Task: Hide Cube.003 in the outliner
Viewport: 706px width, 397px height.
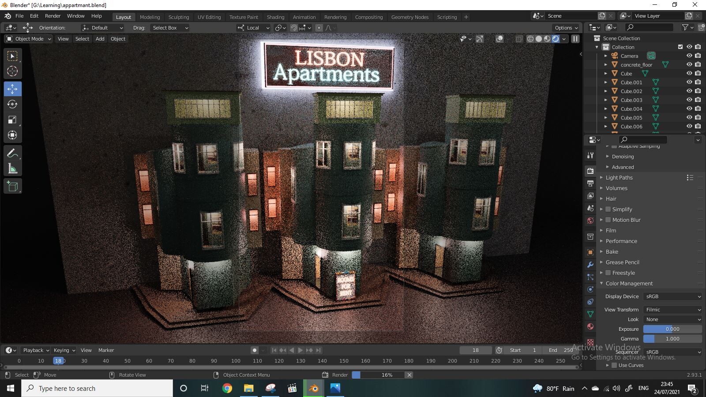Action: point(689,100)
